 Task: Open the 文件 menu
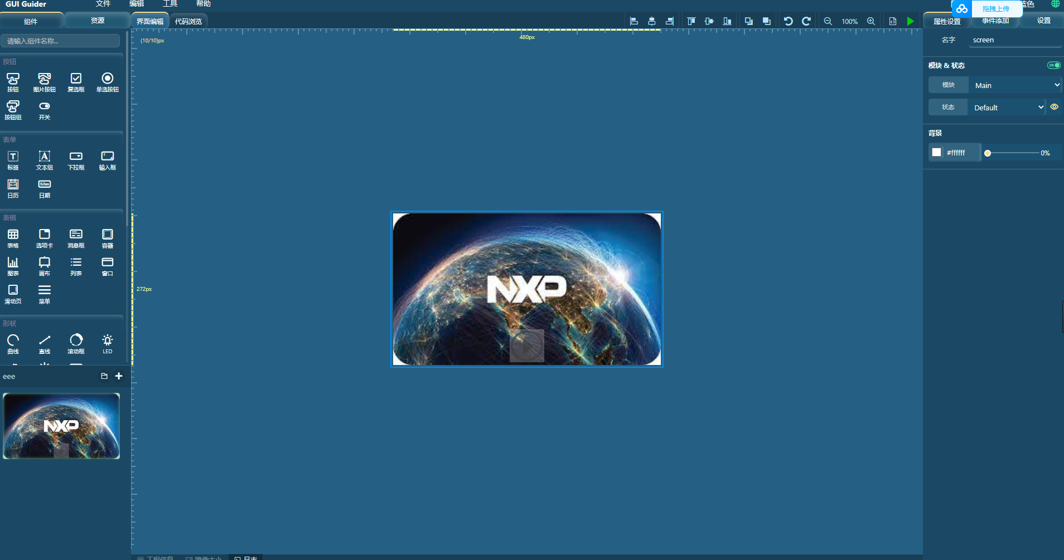[x=103, y=4]
